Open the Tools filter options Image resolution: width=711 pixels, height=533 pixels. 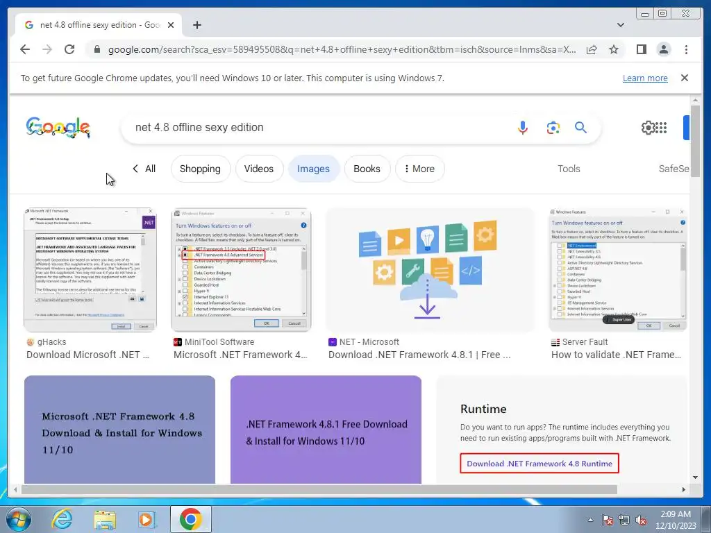click(569, 169)
